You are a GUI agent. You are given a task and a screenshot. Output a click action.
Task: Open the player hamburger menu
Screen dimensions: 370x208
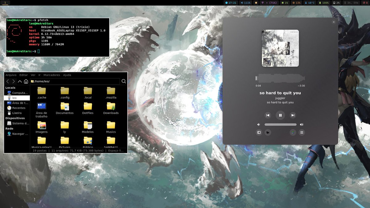tap(302, 132)
